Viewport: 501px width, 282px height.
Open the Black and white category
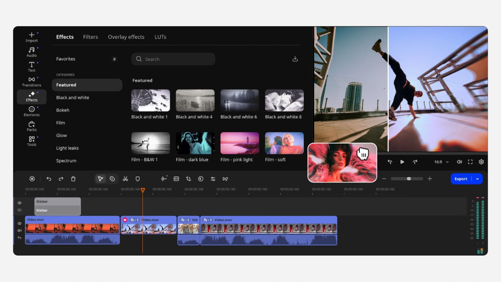[72, 97]
